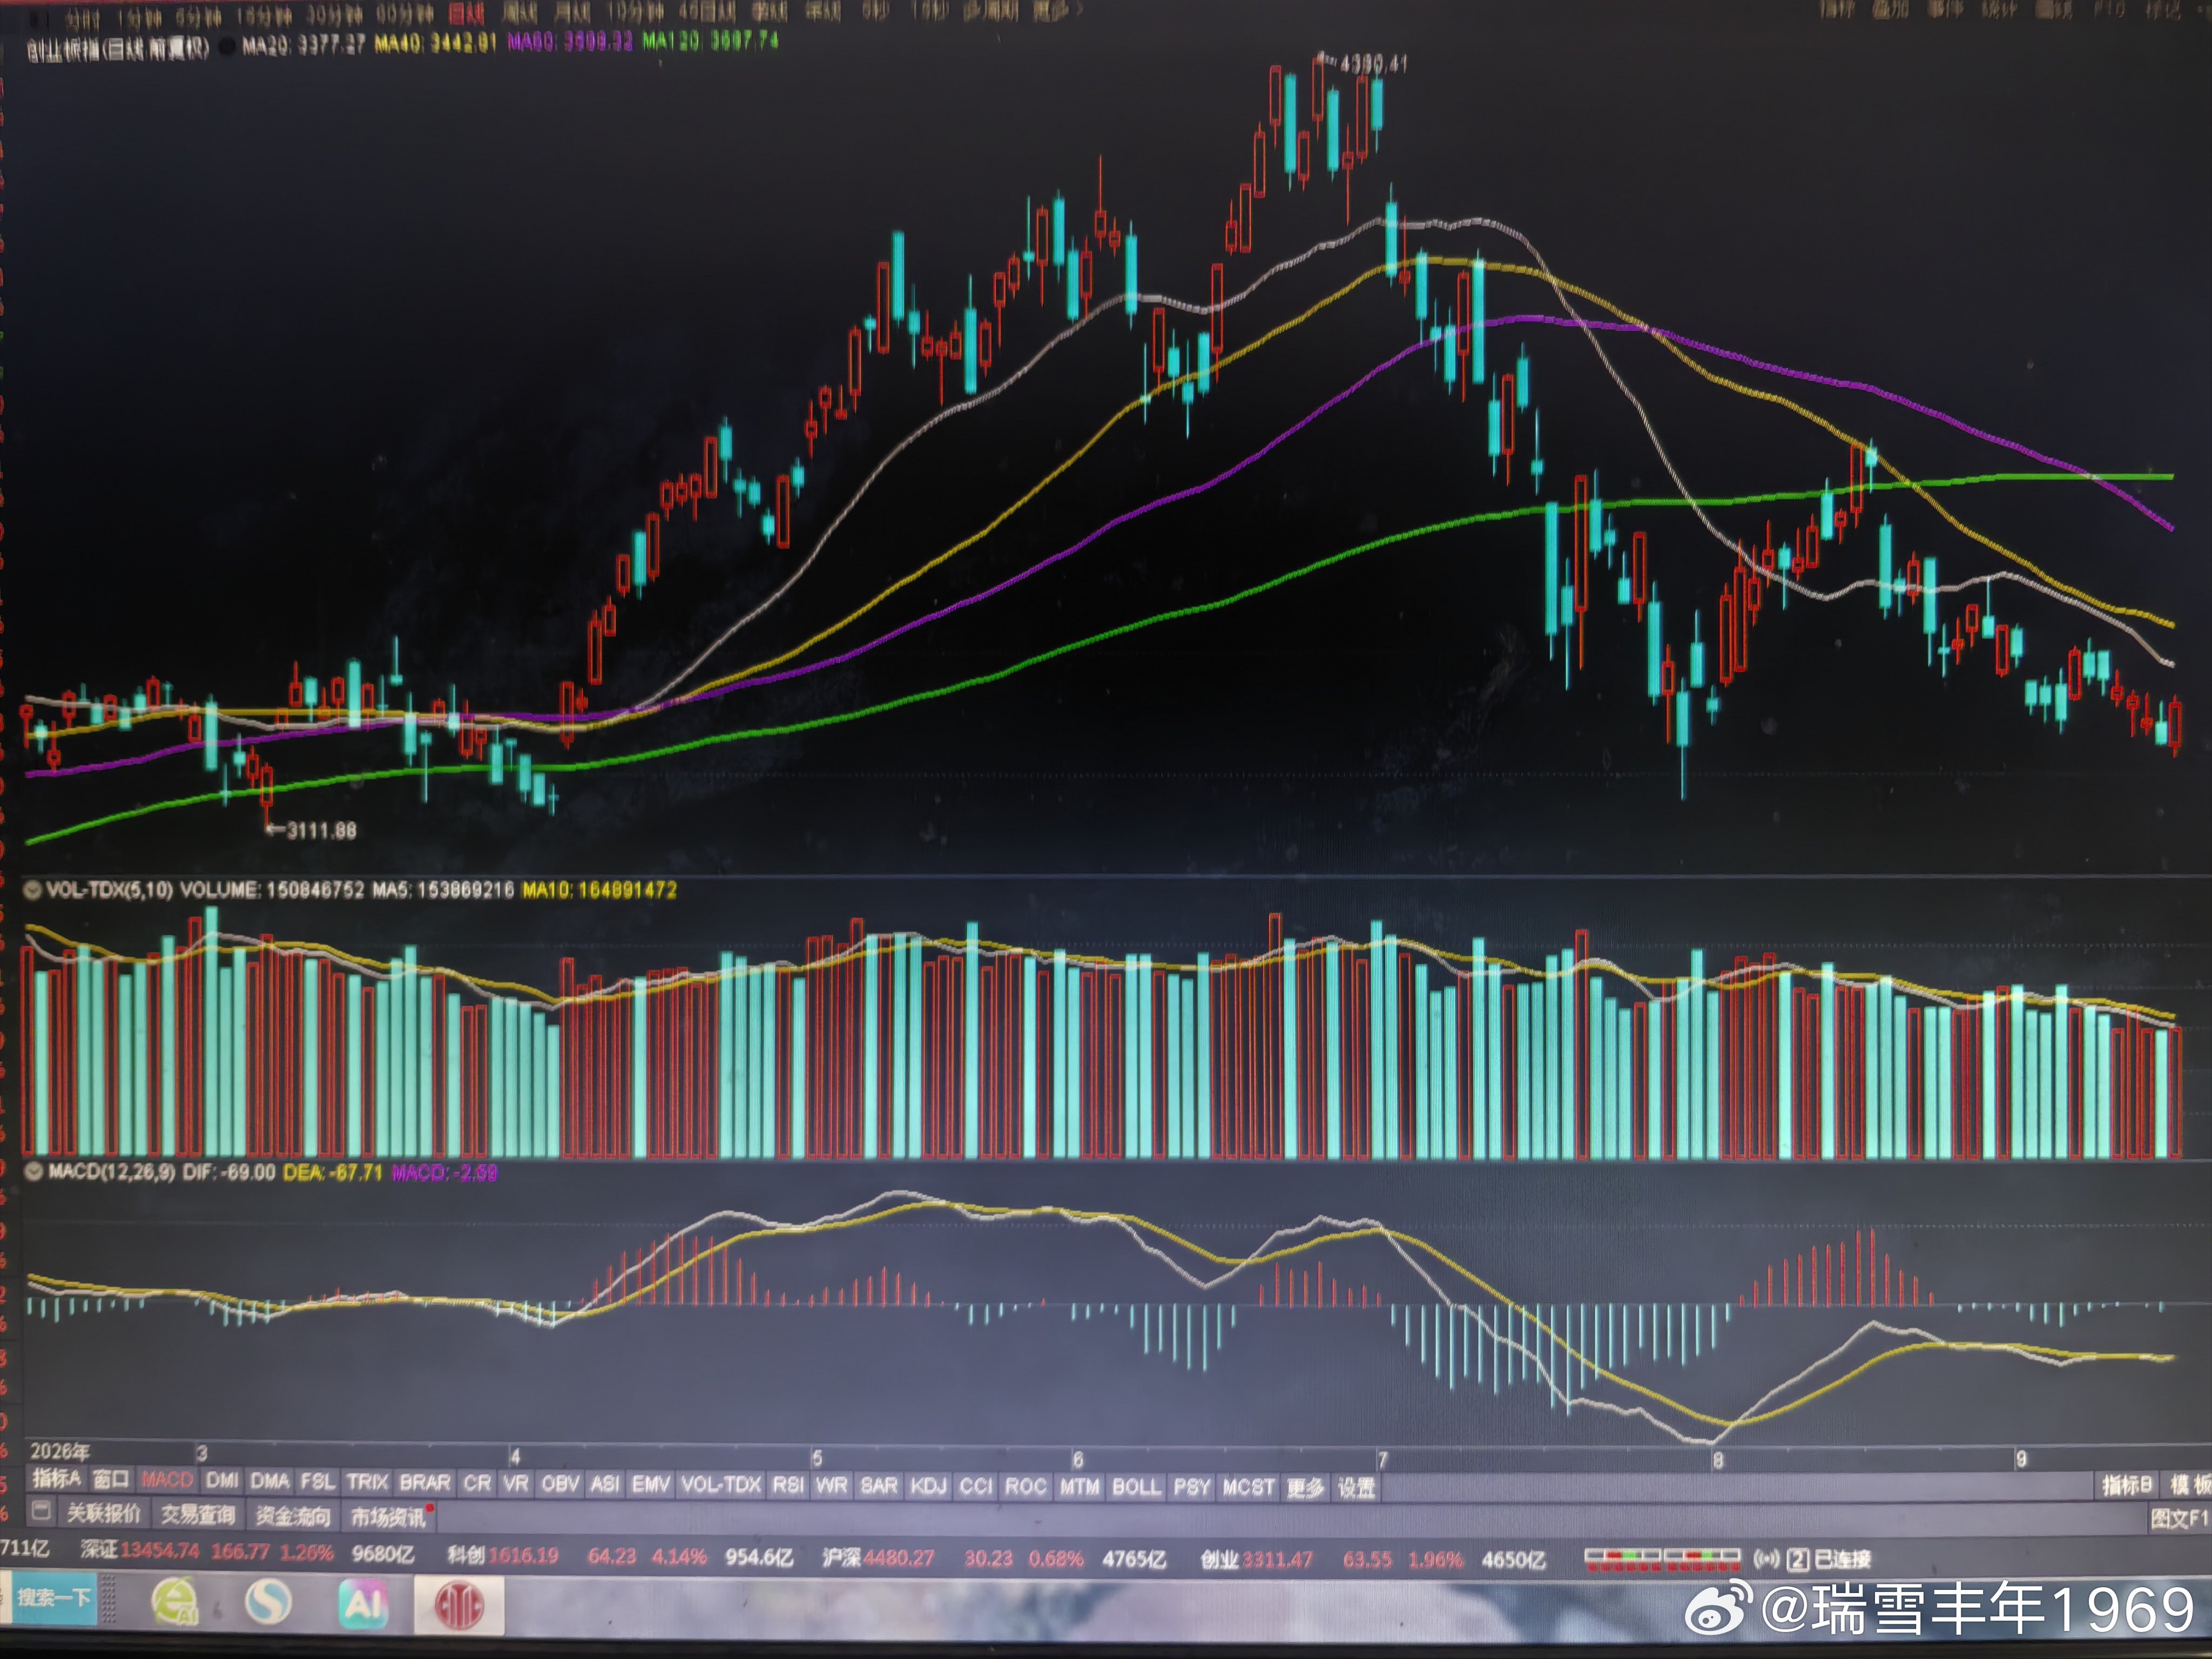The height and width of the screenshot is (1659, 2212).
Task: Expand 更多 in the indicator tab bar
Action: (x=1305, y=1488)
